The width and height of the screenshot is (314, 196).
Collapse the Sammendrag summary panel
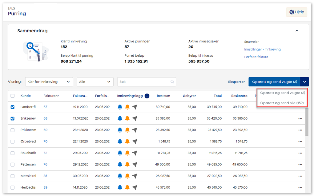click(297, 31)
